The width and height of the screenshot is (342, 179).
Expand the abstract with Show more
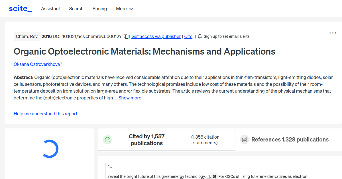click(x=130, y=98)
